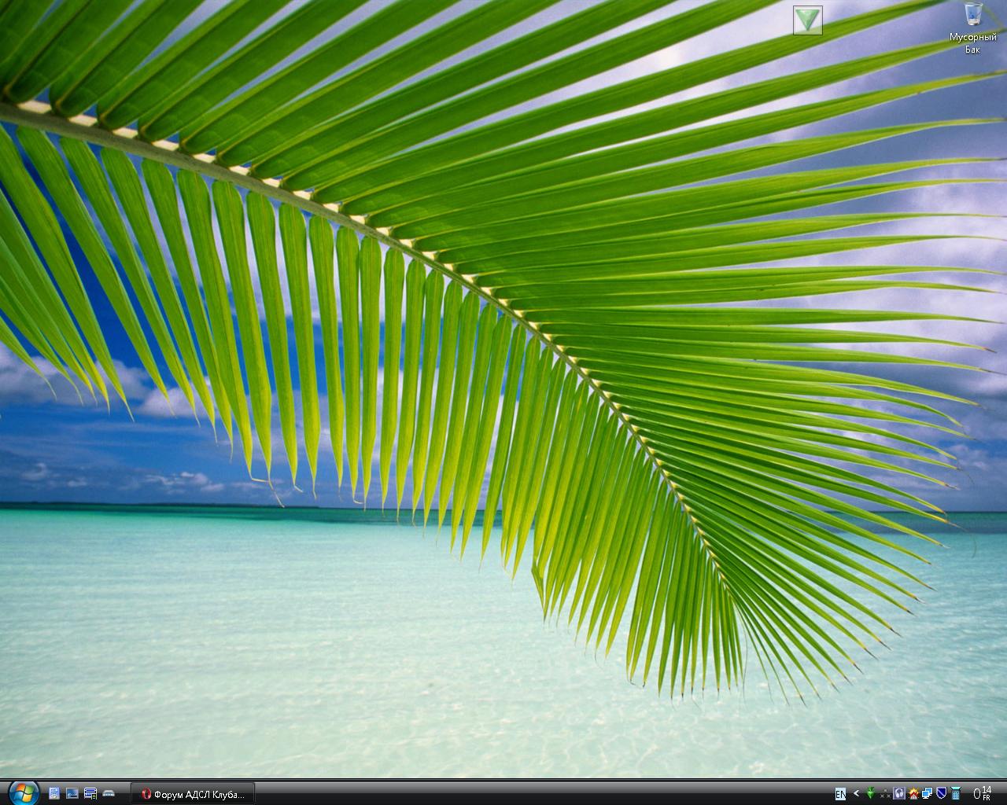Click the red house firewall tray icon

point(913,794)
